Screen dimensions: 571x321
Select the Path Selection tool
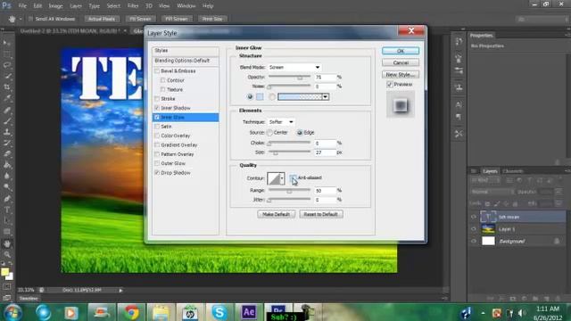[7, 221]
